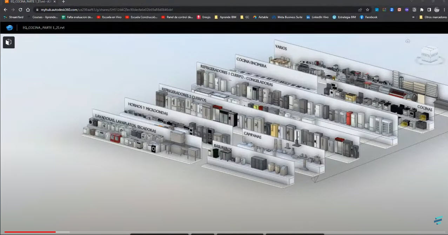Bookmark this page with the star icon
The height and width of the screenshot is (235, 448).
click(x=367, y=10)
